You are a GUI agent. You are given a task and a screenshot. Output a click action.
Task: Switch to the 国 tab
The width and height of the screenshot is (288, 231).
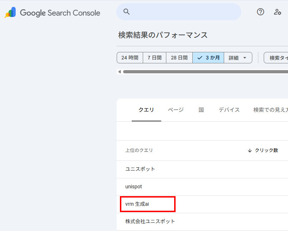pos(201,110)
